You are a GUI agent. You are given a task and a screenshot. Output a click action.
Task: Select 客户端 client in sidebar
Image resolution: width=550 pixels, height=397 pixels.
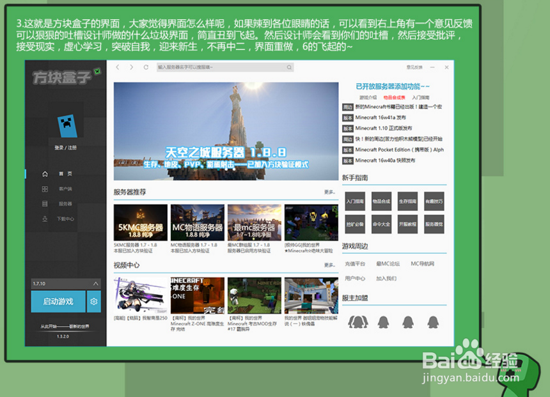(x=66, y=189)
